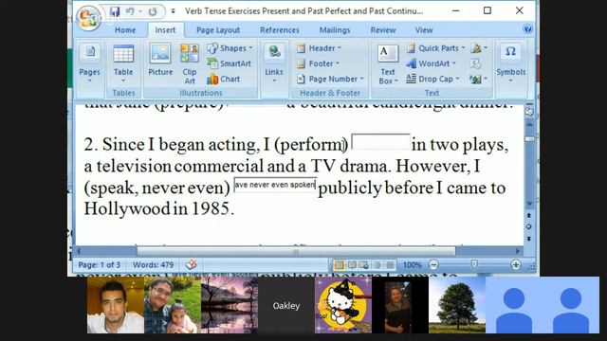
Task: Insert Date and Time
Action: pyautogui.click(x=475, y=63)
